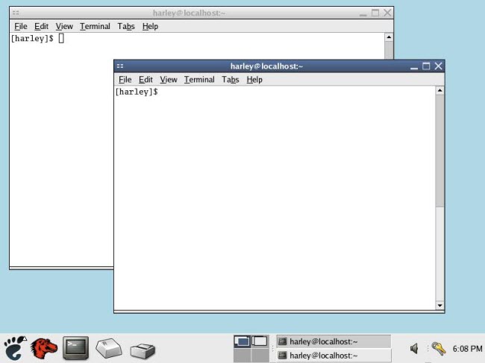Click the 6:08 PM clock
485x363 pixels.
tap(467, 349)
